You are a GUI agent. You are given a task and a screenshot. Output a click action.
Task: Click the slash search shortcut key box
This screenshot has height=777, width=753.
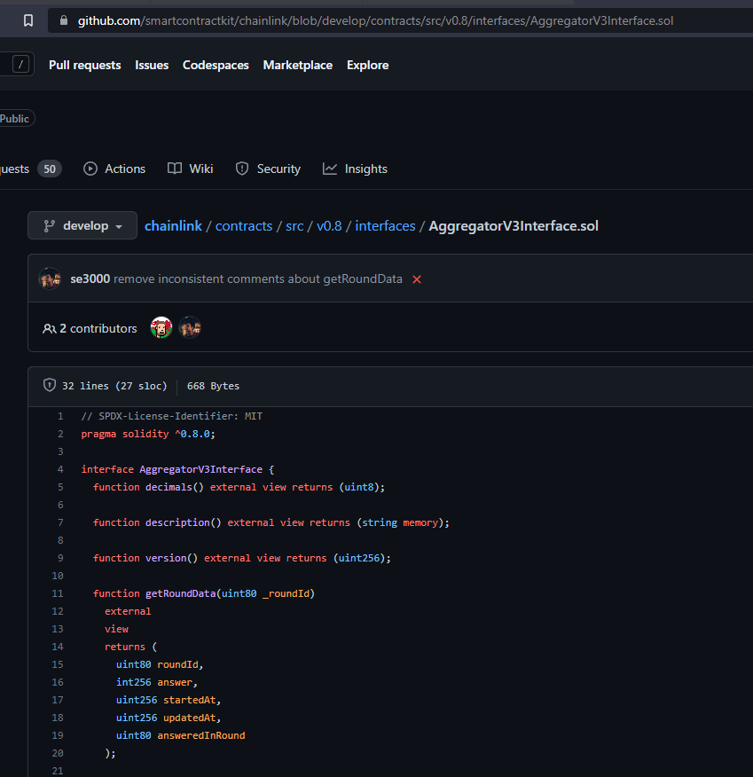(20, 64)
